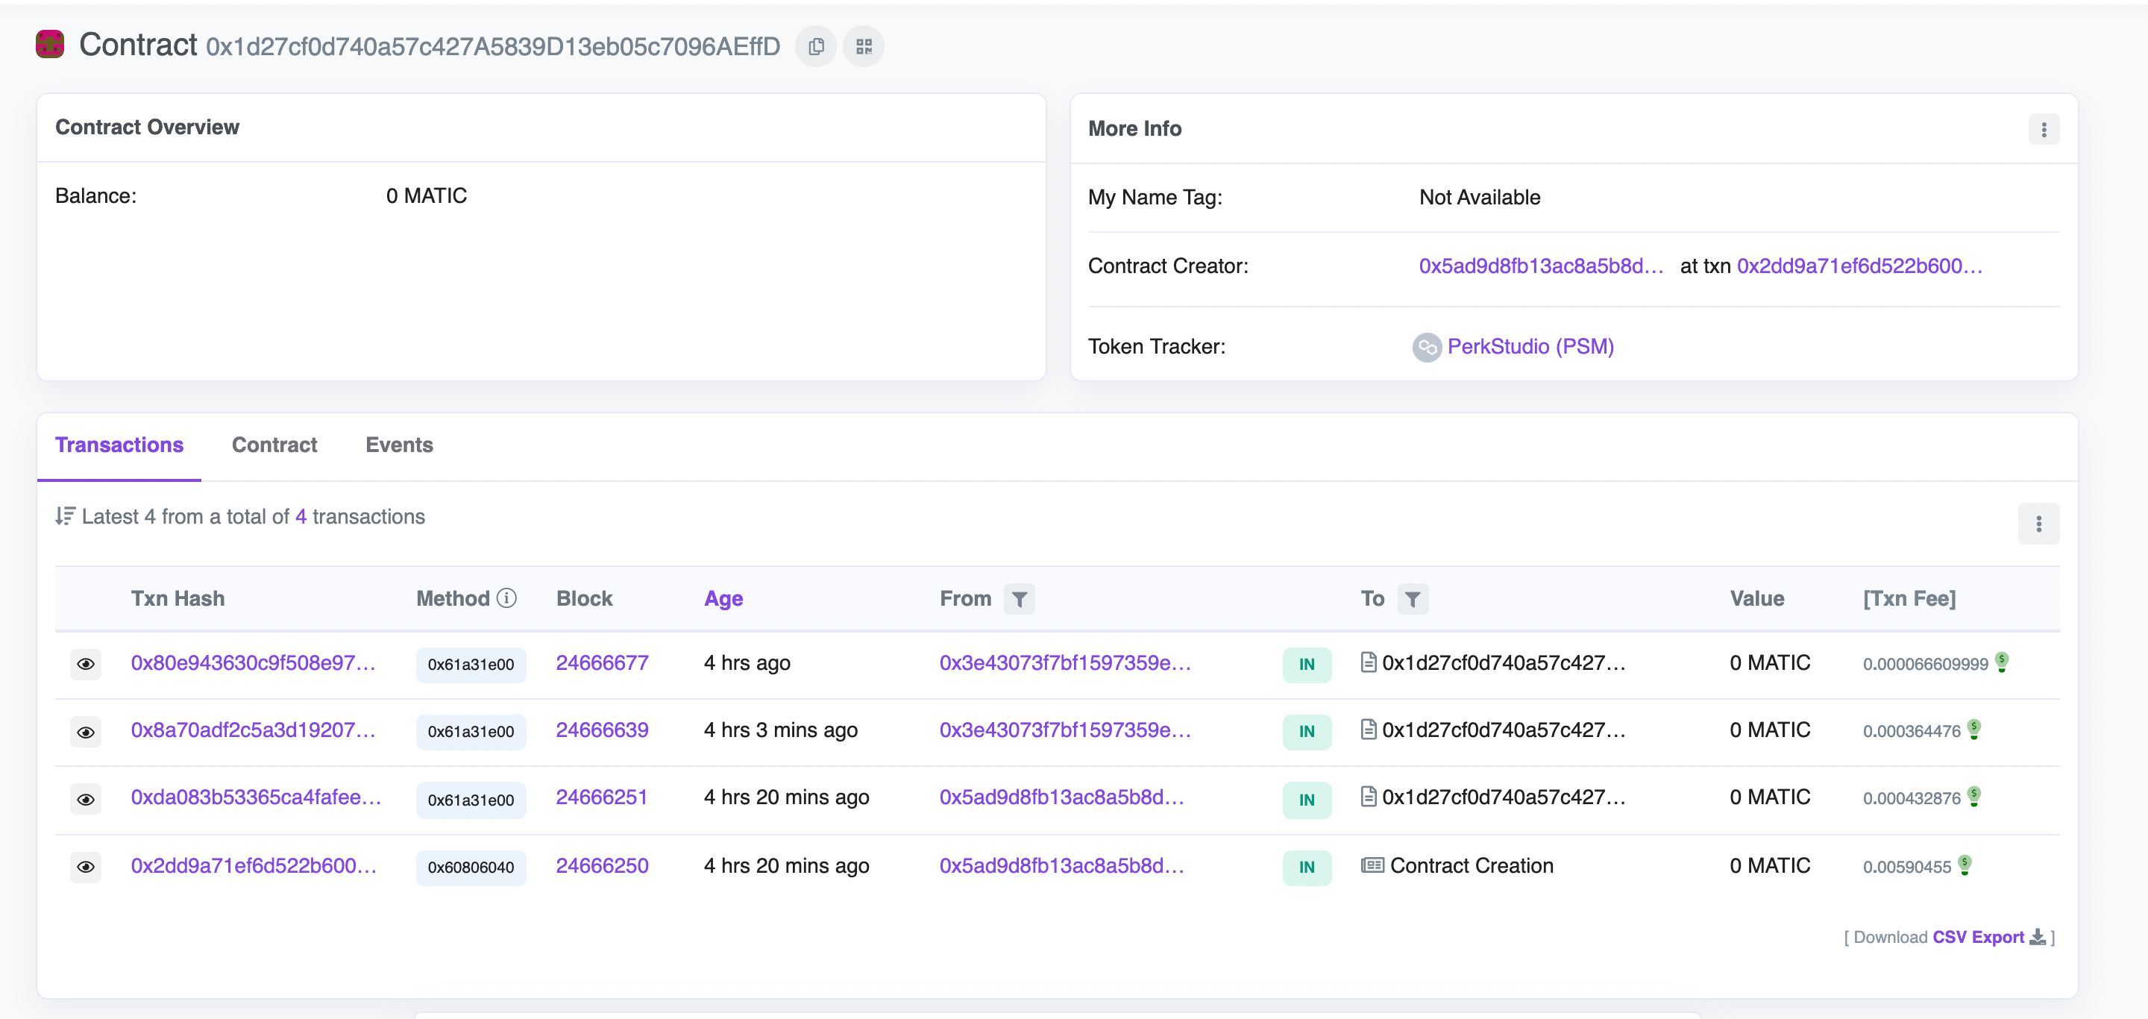Click the CSV Export download icon
The height and width of the screenshot is (1019, 2148).
[2037, 937]
